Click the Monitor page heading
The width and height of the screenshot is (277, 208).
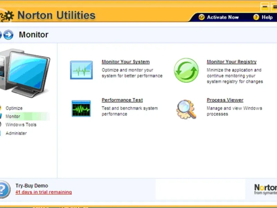(34, 35)
